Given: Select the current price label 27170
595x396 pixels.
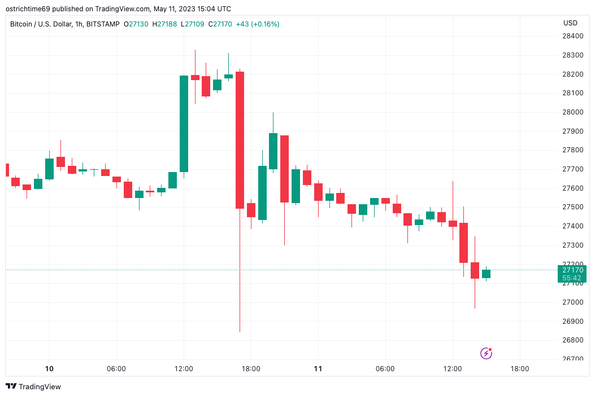Looking at the screenshot, I should pyautogui.click(x=573, y=270).
